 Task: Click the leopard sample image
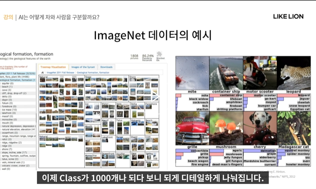(x=294, y=73)
